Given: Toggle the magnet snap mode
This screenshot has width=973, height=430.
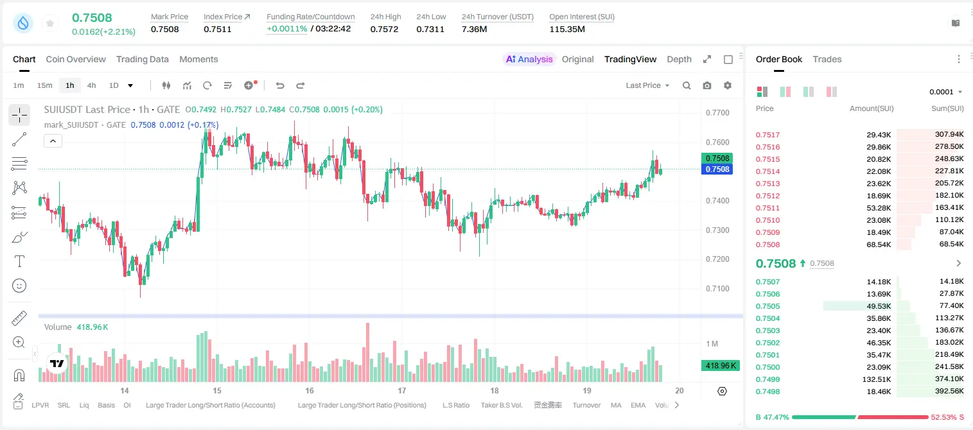Looking at the screenshot, I should [x=19, y=375].
